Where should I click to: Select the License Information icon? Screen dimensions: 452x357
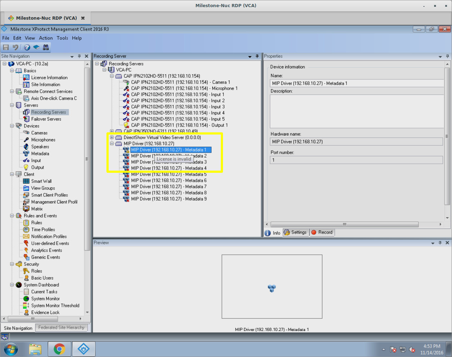[26, 78]
